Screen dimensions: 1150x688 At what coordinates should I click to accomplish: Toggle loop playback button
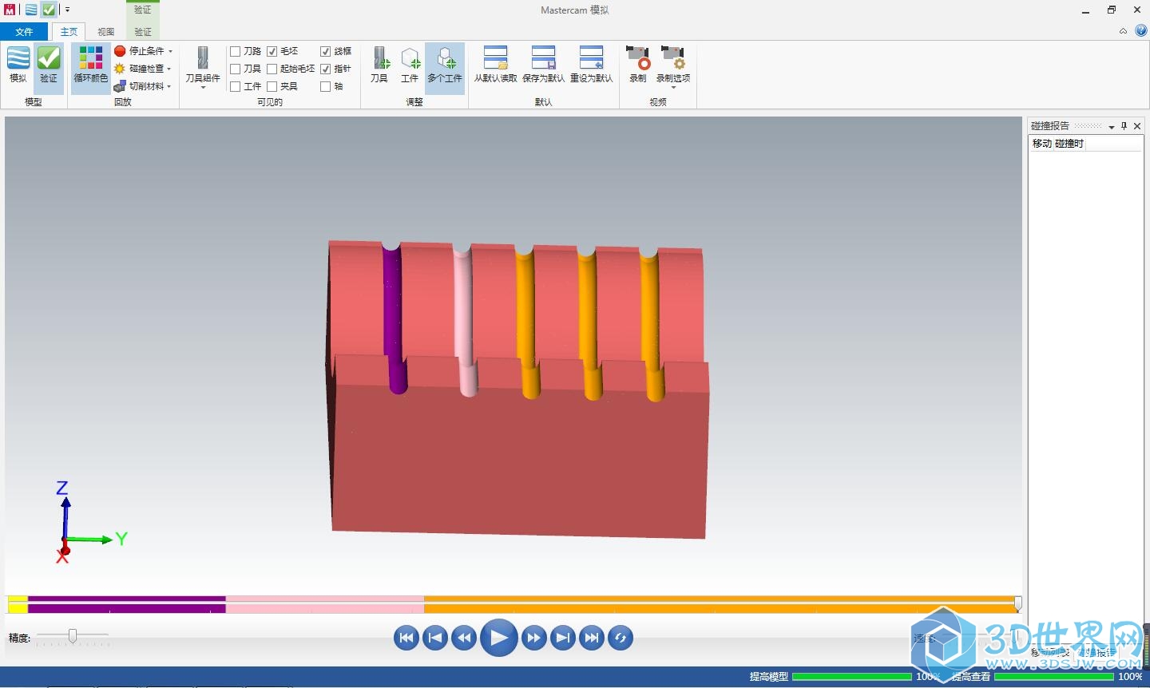click(621, 638)
